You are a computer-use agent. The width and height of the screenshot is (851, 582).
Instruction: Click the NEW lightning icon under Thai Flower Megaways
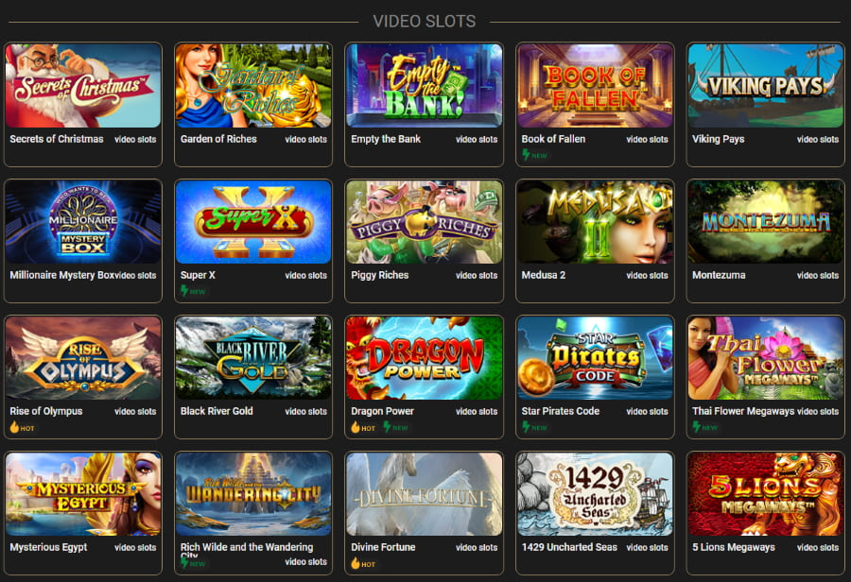(696, 427)
